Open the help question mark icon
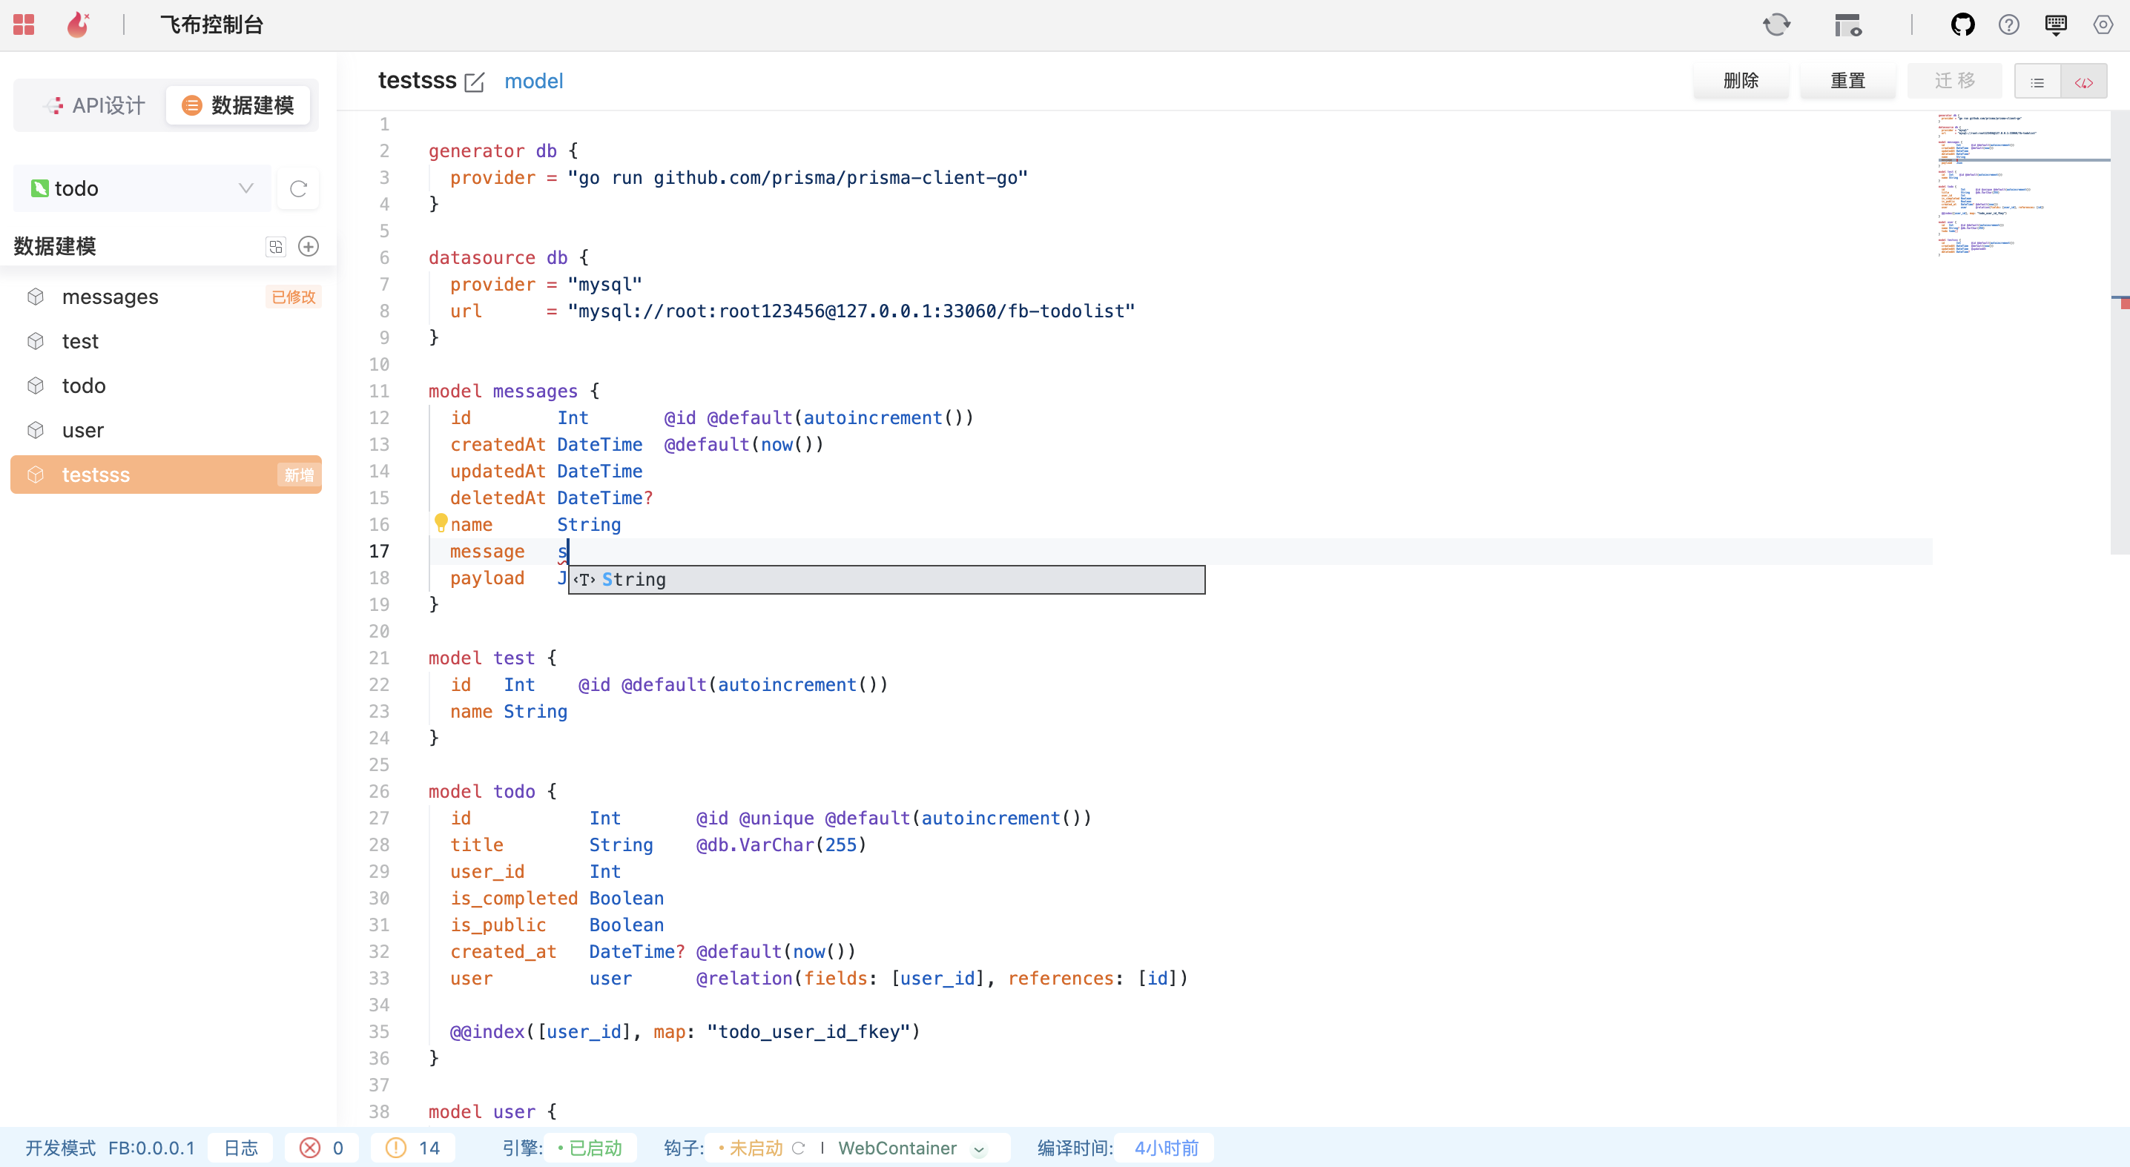 click(2008, 24)
